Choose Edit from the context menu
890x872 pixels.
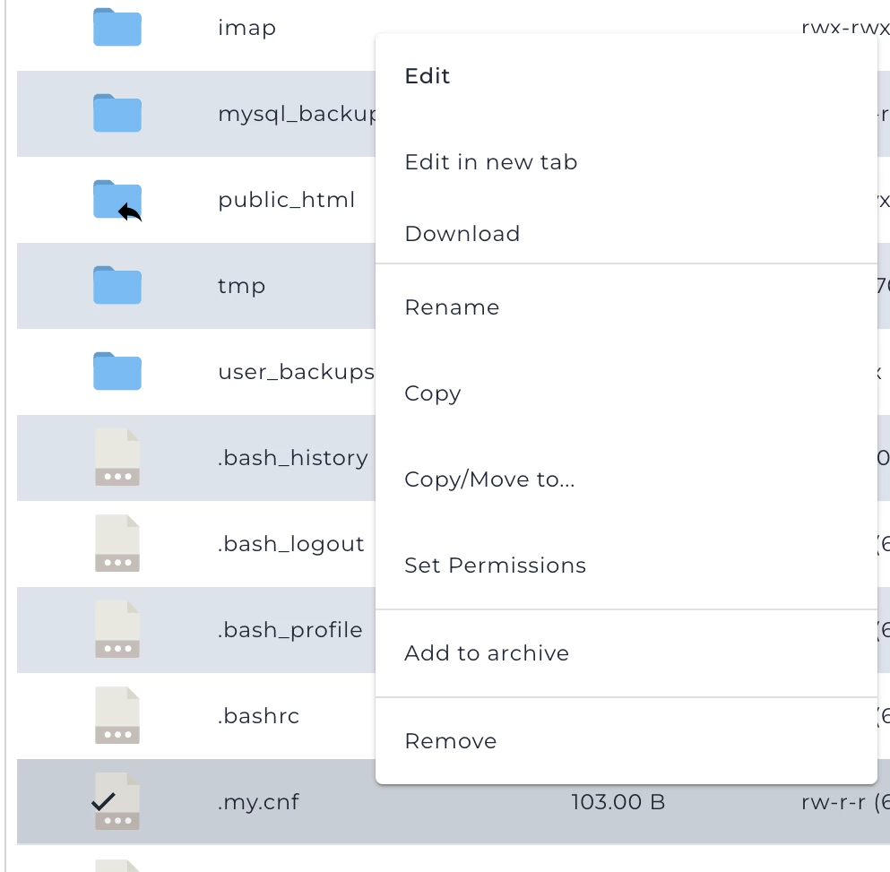point(428,76)
